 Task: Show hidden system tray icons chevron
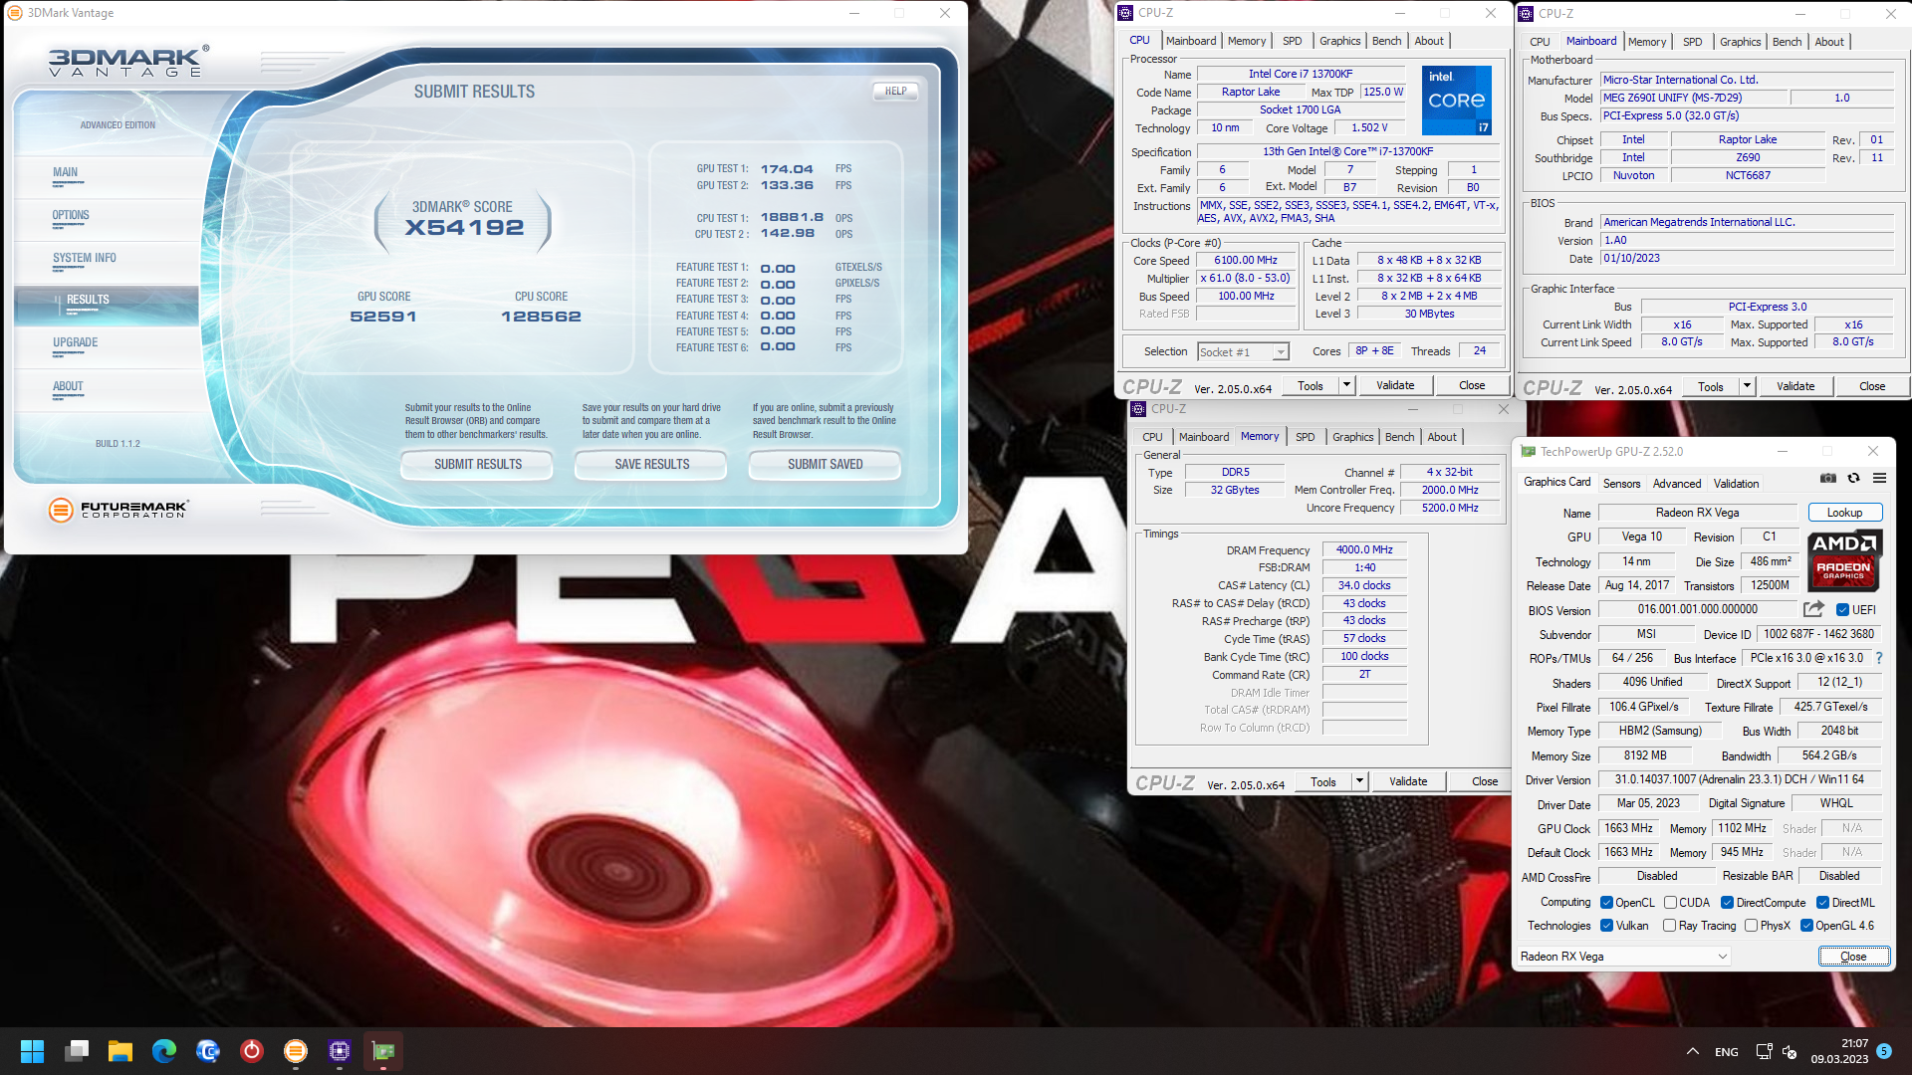coord(1693,1051)
